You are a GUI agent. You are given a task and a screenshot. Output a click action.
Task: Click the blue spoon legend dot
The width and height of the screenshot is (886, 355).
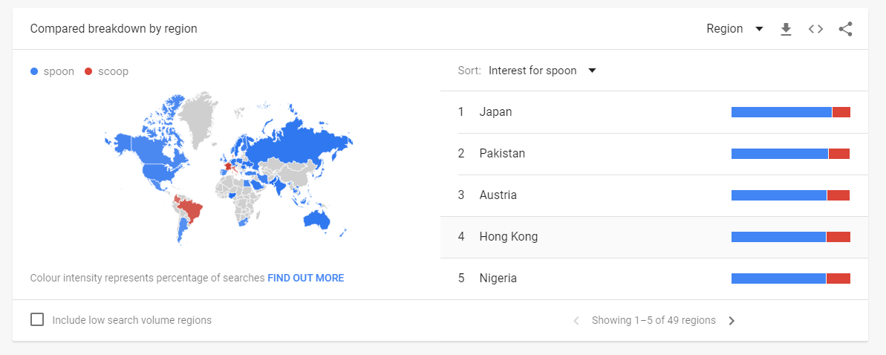34,72
